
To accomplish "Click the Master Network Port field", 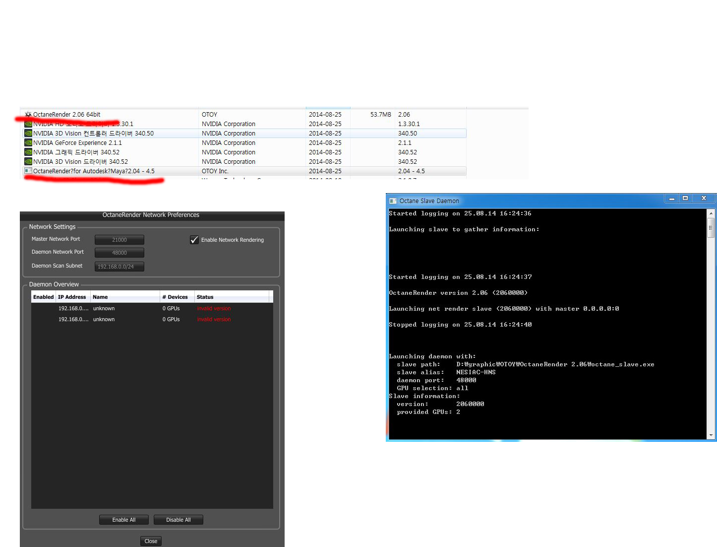I will [x=119, y=240].
